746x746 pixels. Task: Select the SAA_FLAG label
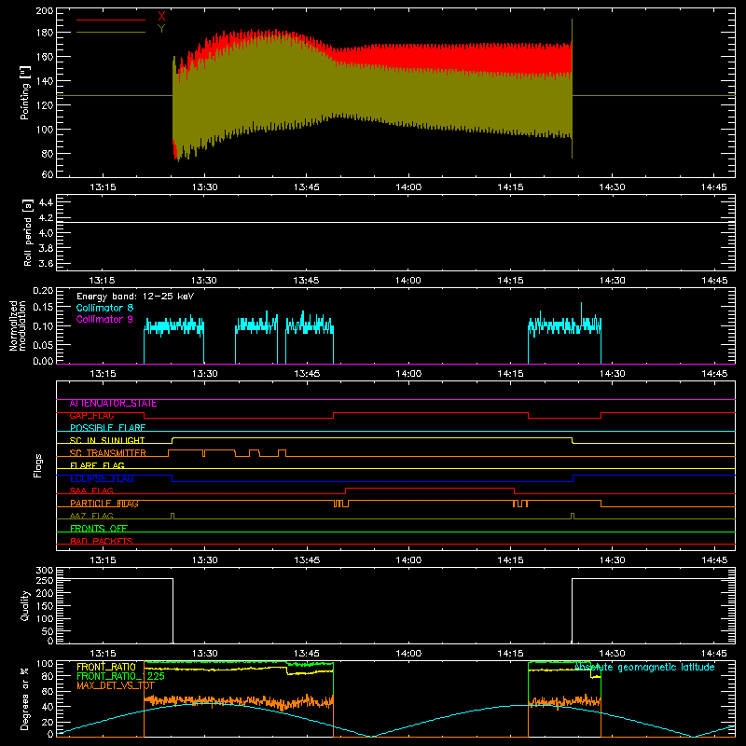[x=91, y=491]
